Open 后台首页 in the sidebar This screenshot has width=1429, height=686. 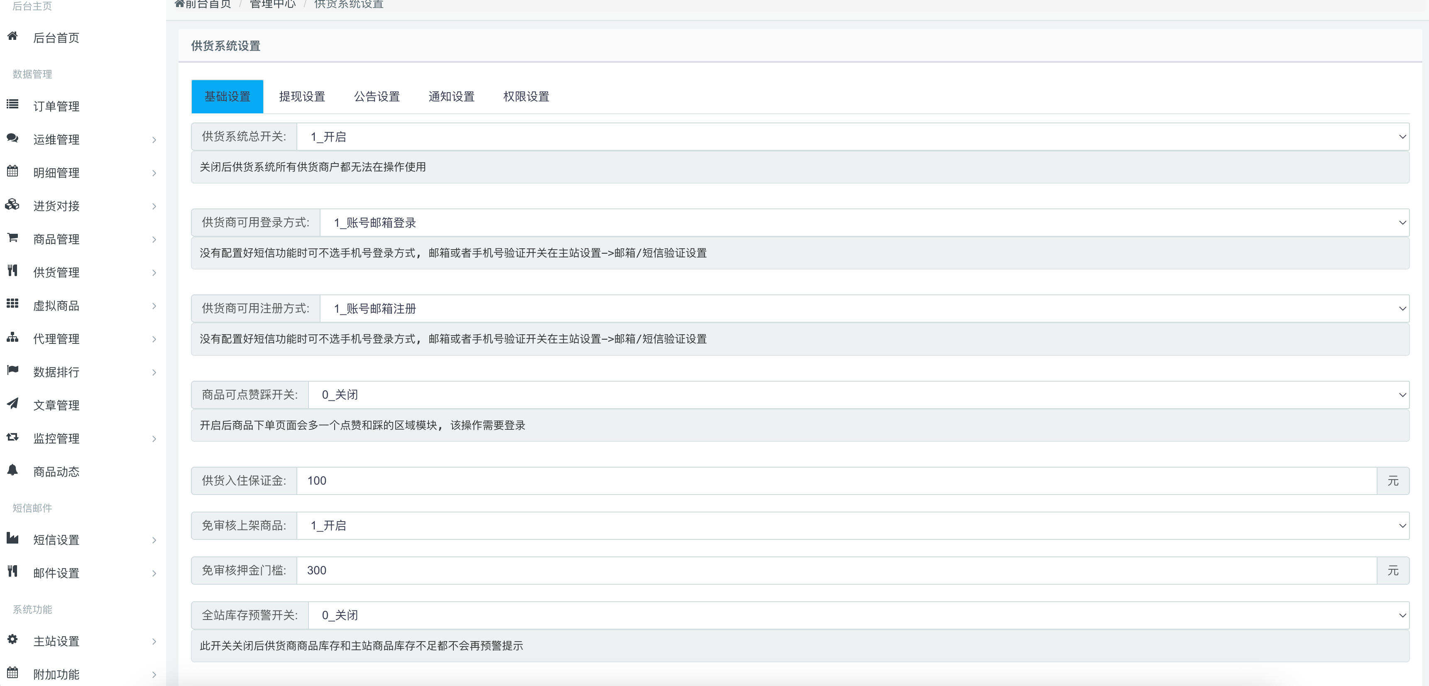pyautogui.click(x=56, y=38)
